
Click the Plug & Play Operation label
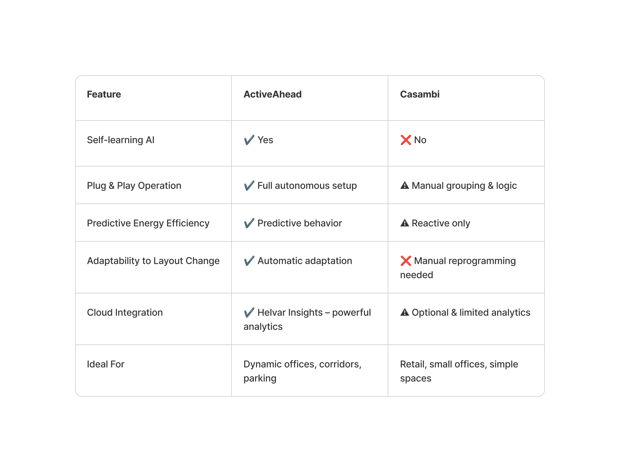click(x=134, y=186)
